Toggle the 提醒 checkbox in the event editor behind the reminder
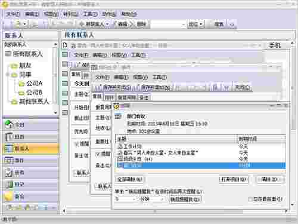 point(98,154)
